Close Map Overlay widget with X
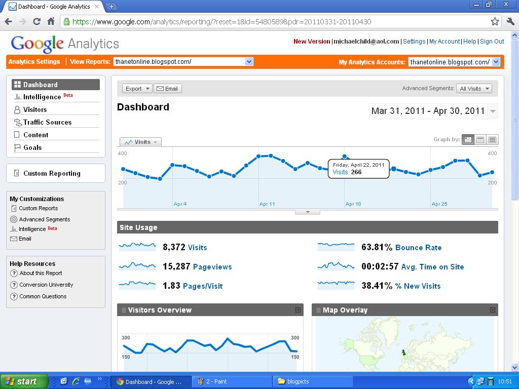This screenshot has width=519, height=389. [493, 310]
